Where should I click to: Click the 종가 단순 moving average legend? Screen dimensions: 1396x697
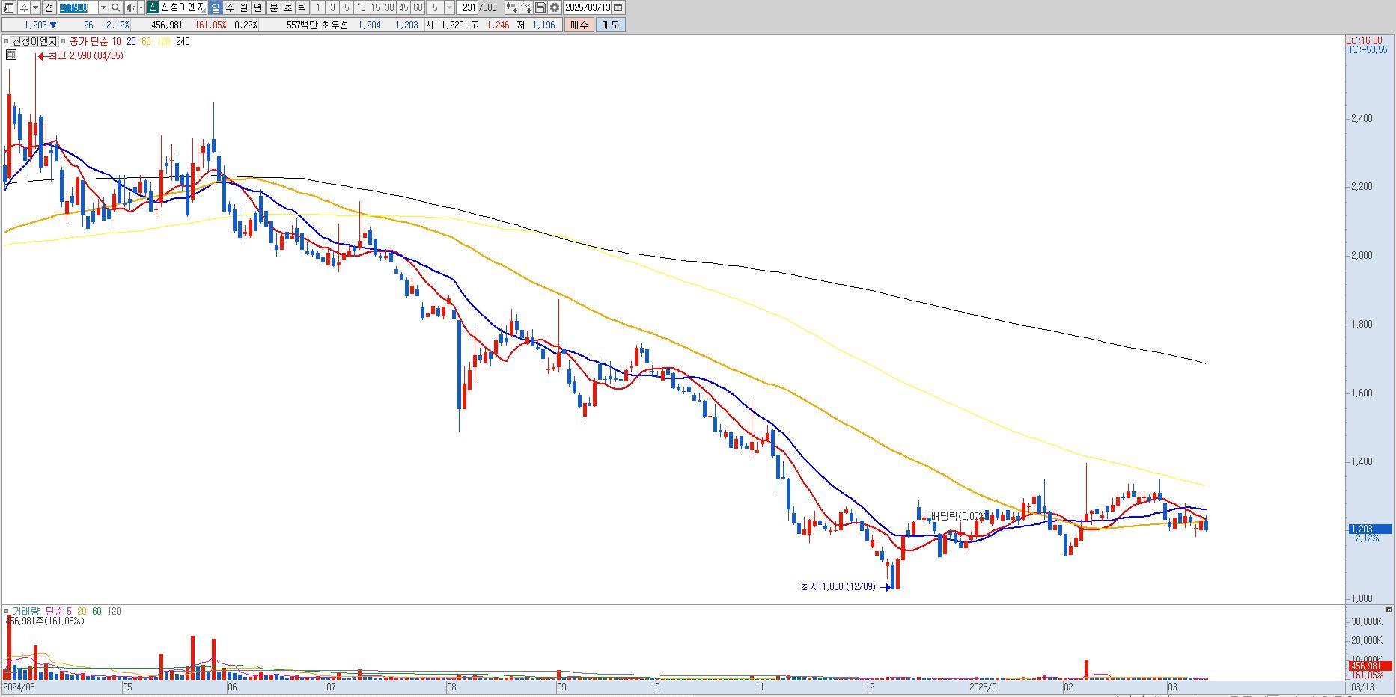(x=89, y=41)
